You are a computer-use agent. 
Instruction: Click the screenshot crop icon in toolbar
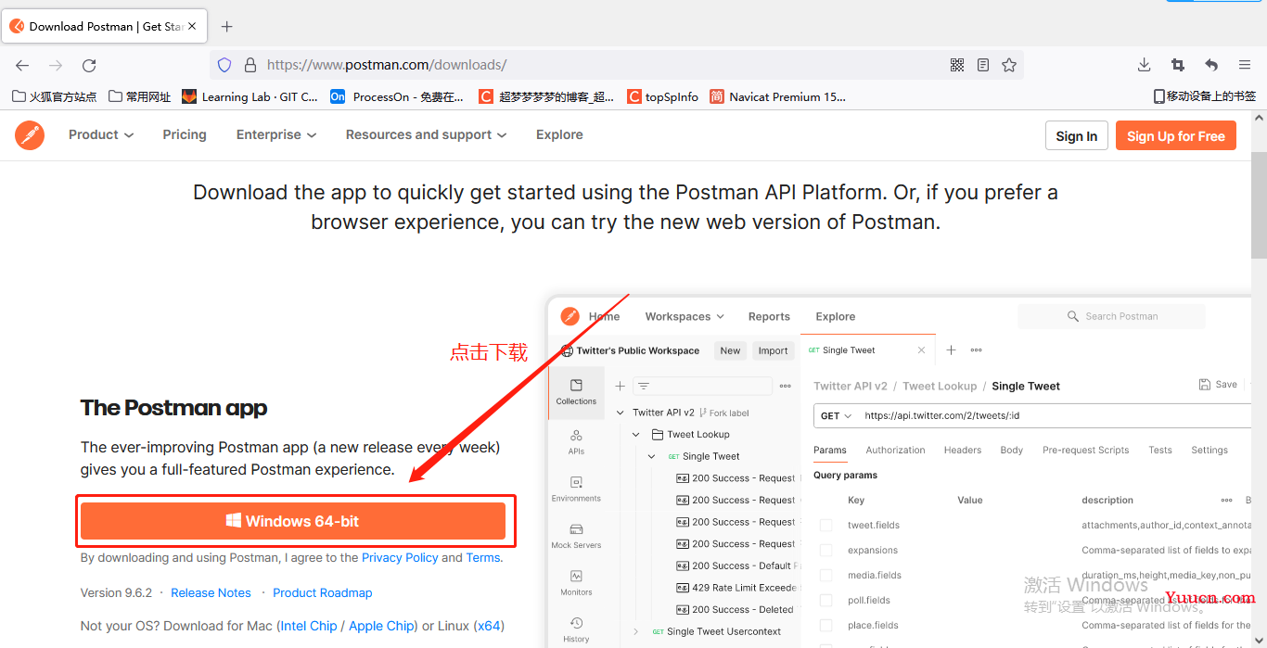tap(1178, 65)
